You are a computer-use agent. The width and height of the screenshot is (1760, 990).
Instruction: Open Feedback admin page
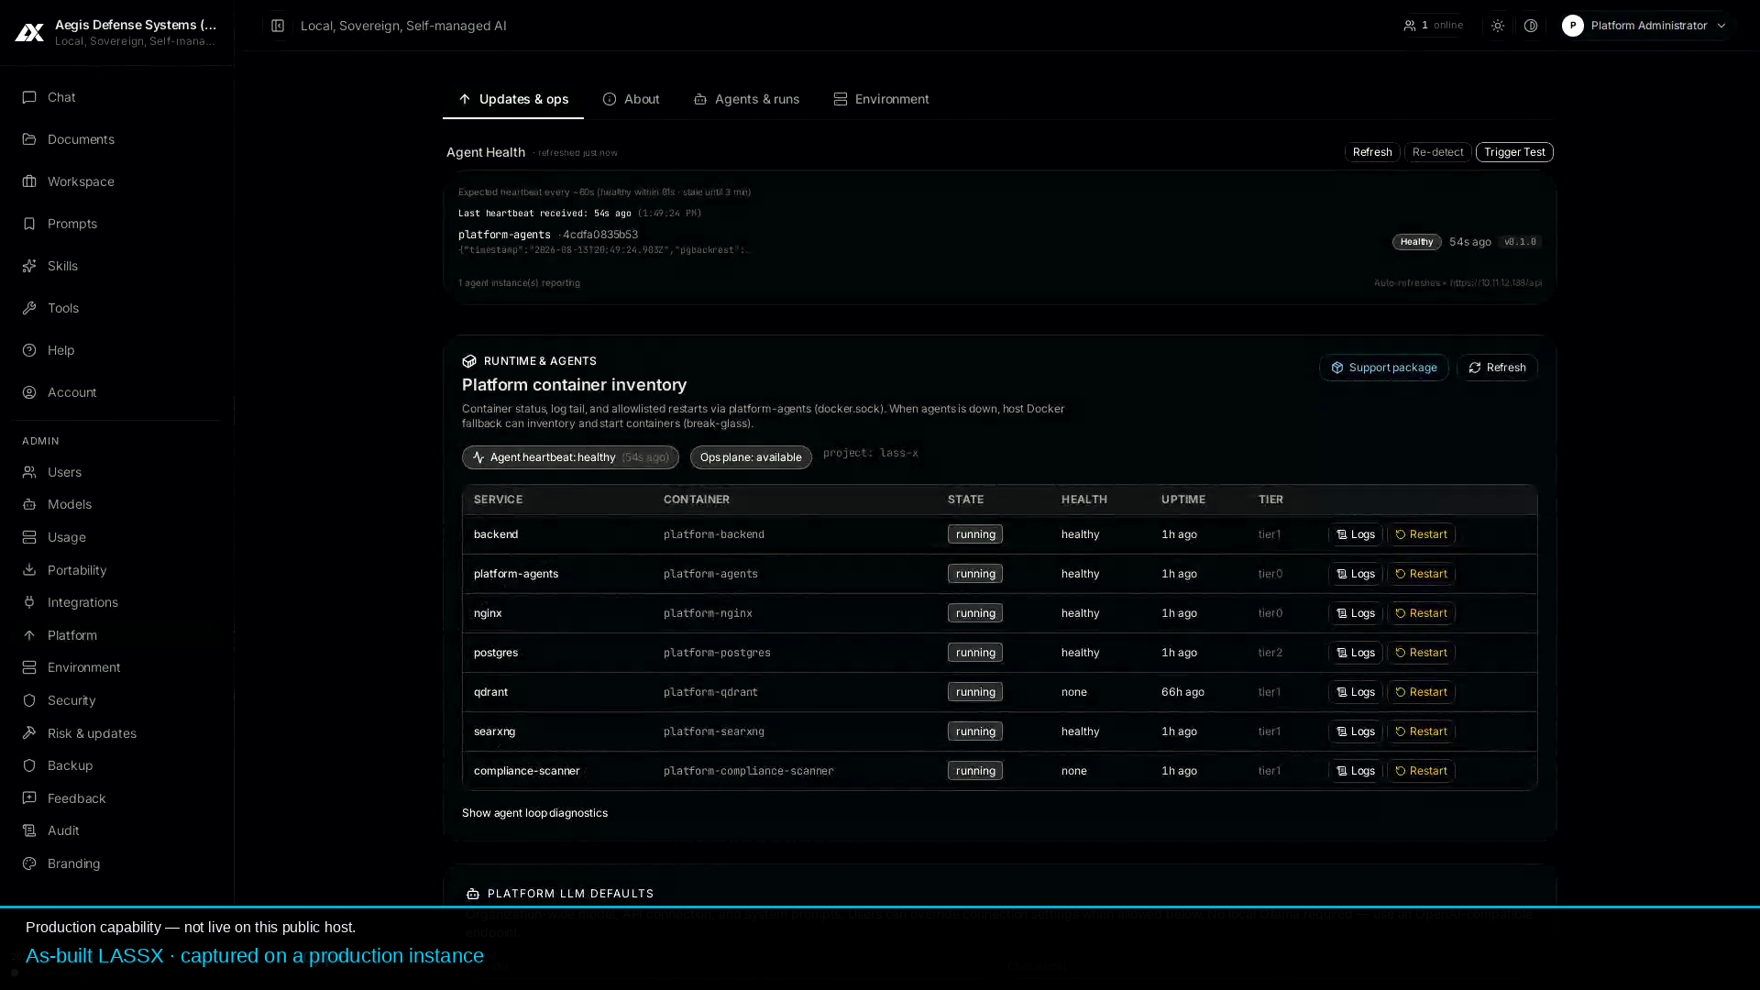coord(116,798)
